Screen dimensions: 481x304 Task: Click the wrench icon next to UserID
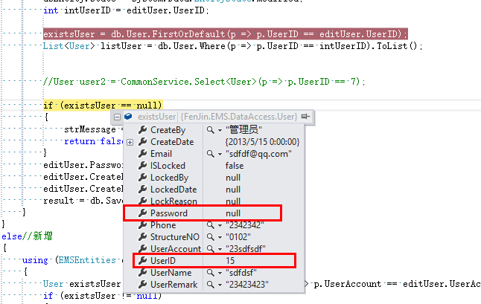point(142,261)
